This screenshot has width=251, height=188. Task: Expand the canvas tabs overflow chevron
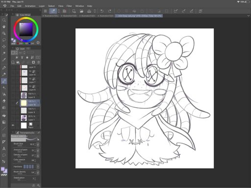click(x=249, y=16)
